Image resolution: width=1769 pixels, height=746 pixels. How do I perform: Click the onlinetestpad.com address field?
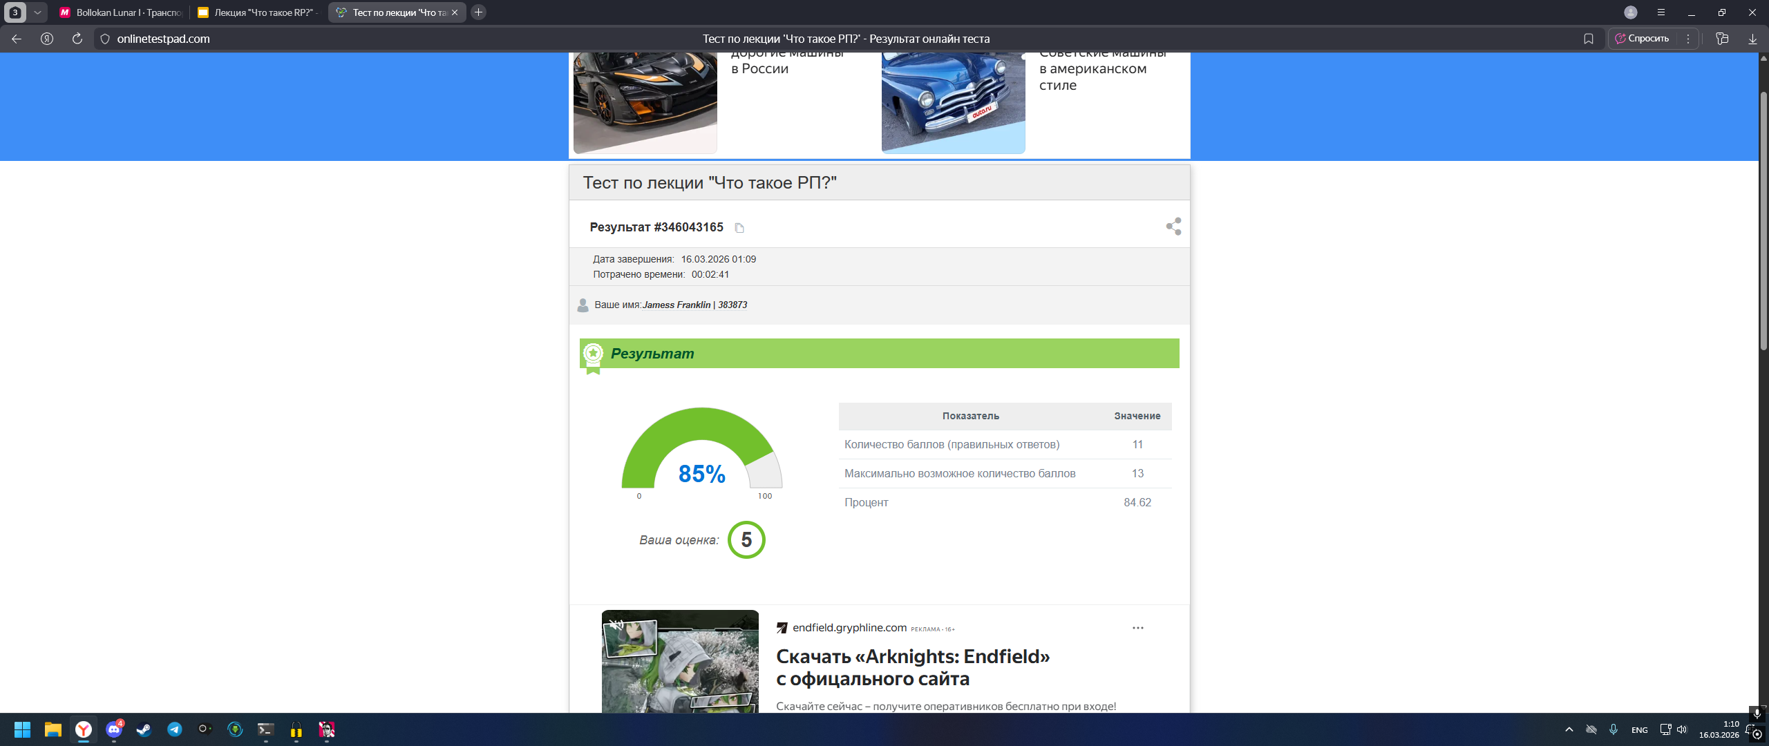164,39
